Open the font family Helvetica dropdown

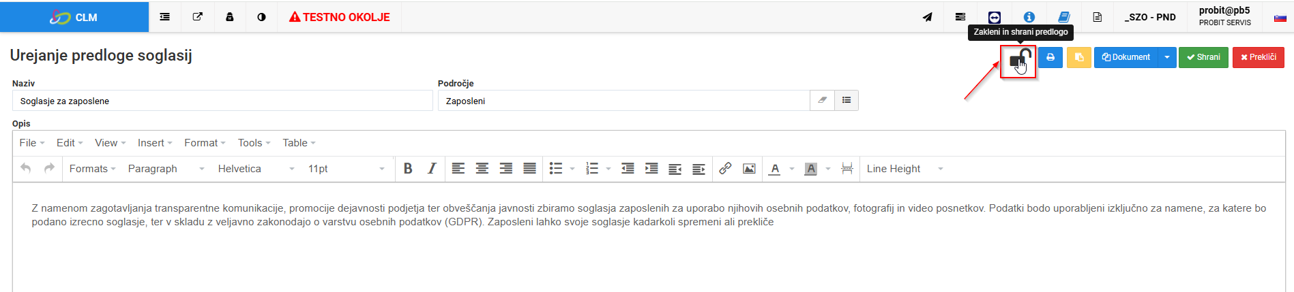tap(255, 169)
